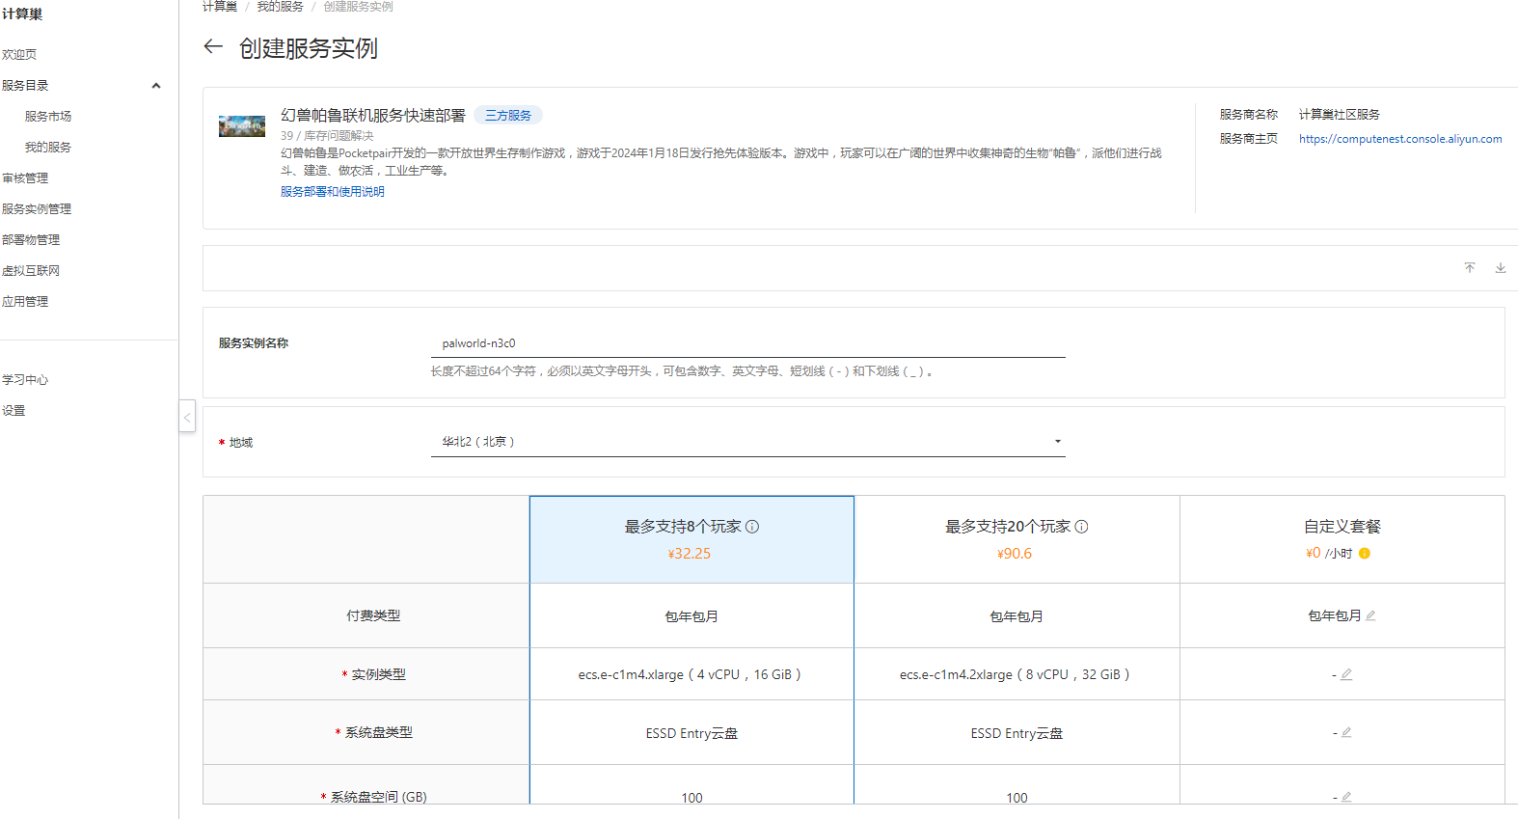
Task: Open 服务市场 in the sidebar
Action: pos(48,117)
